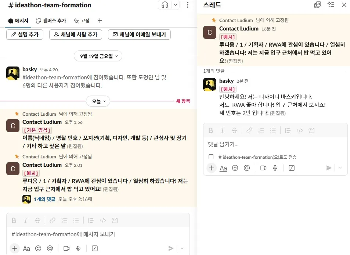Open the channel's three-dot more menu
Viewport: 350px width, 255px height.
[188, 5]
